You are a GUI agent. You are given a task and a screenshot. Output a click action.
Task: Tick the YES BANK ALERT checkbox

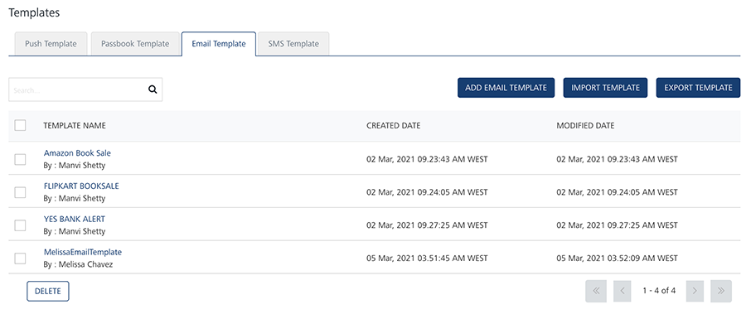[x=20, y=225]
